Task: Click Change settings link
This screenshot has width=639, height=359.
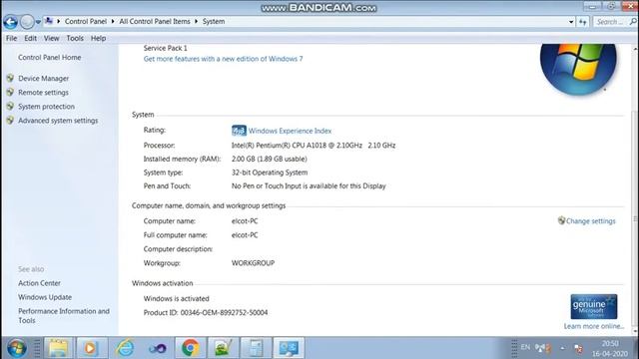Action: (x=590, y=221)
